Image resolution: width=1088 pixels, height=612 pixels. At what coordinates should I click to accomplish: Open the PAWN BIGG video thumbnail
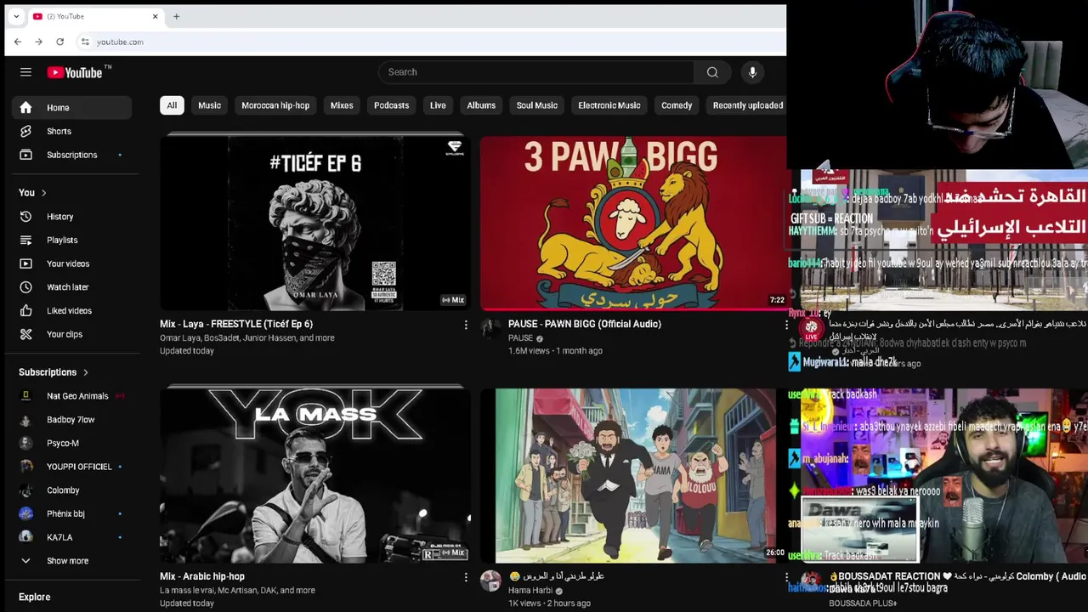[x=633, y=223]
